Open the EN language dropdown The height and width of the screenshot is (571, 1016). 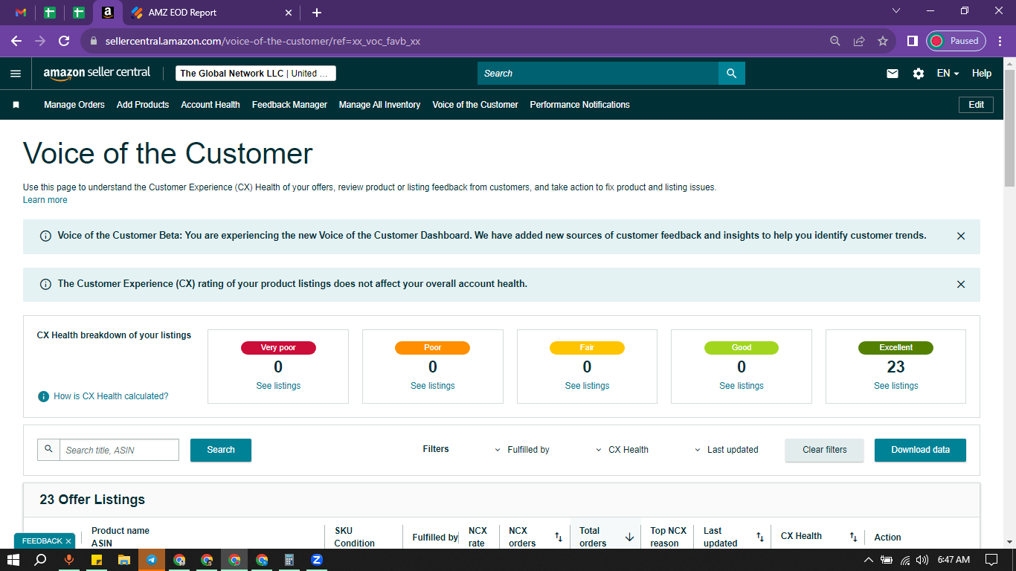coord(948,74)
